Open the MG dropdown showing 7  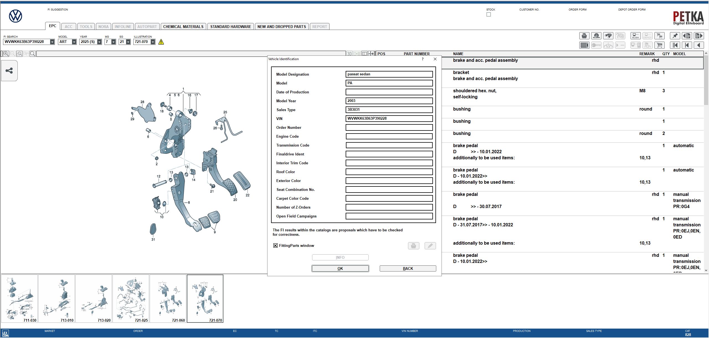pos(113,42)
